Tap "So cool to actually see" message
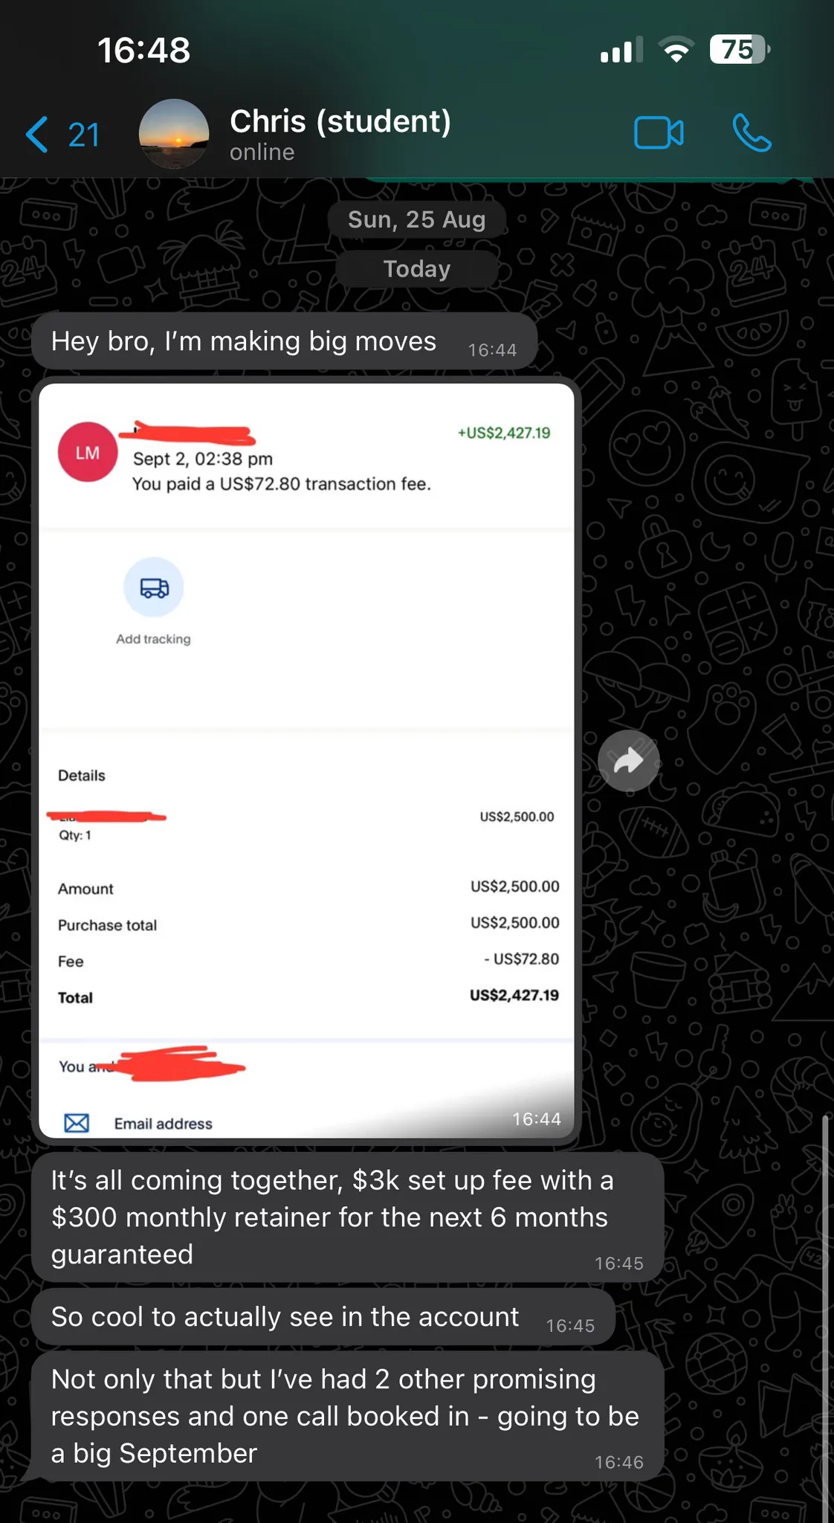The image size is (834, 1523). pyautogui.click(x=323, y=1317)
